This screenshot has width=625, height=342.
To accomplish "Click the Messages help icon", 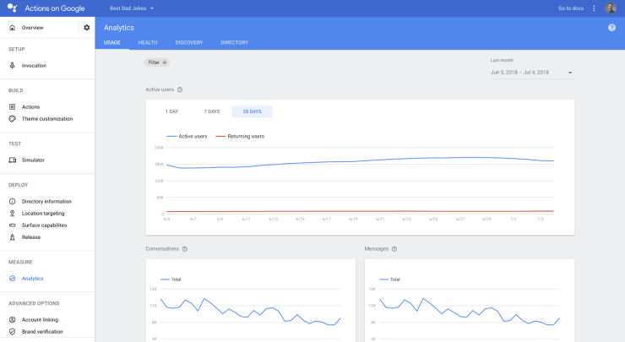I will [394, 249].
